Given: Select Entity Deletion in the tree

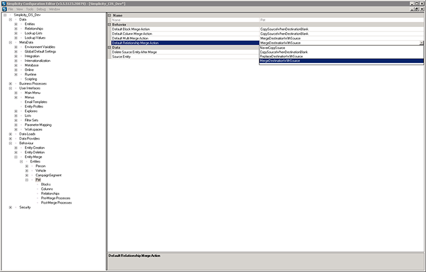Looking at the screenshot, I should click(x=35, y=152).
